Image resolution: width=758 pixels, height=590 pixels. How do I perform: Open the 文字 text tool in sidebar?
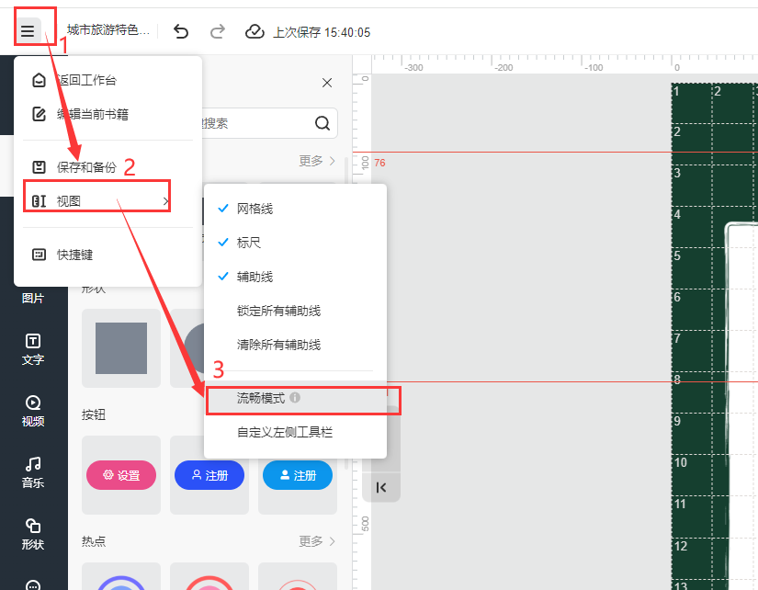pos(33,350)
